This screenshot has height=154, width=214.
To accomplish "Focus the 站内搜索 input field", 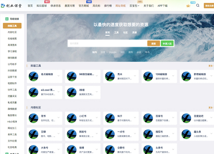I will (108, 44).
